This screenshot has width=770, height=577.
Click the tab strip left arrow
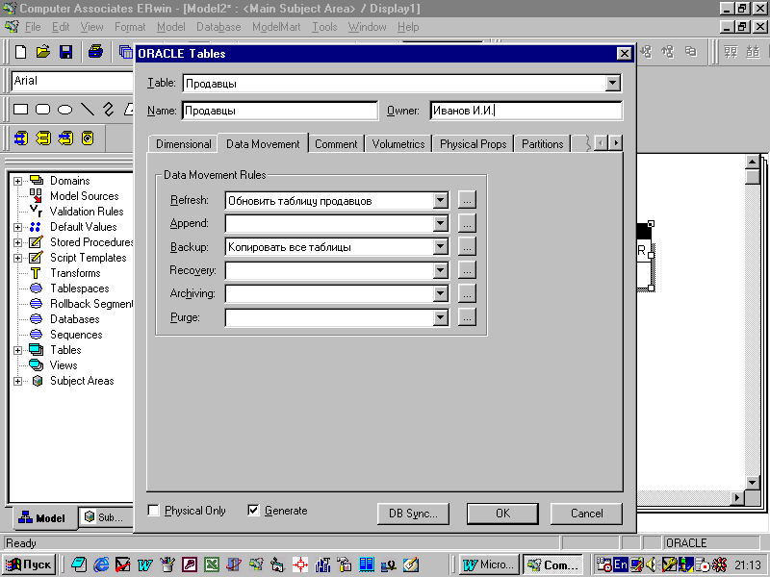click(x=601, y=143)
